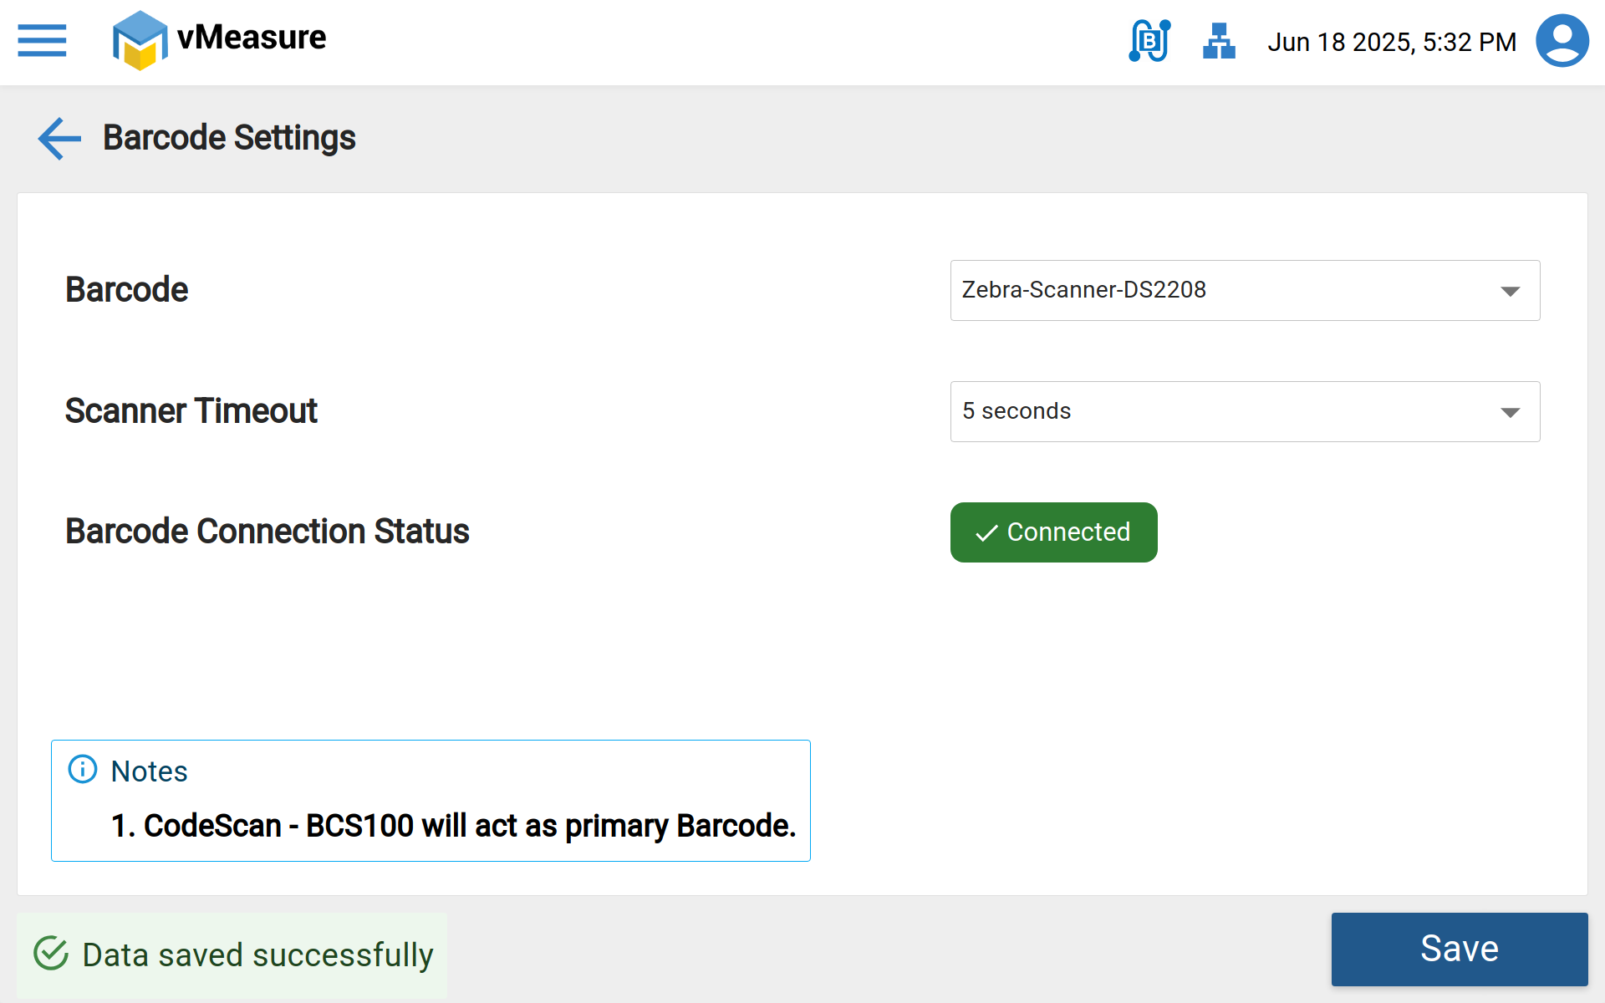Image resolution: width=1605 pixels, height=1003 pixels.
Task: Click the green Connected status badge
Action: click(x=1053, y=532)
